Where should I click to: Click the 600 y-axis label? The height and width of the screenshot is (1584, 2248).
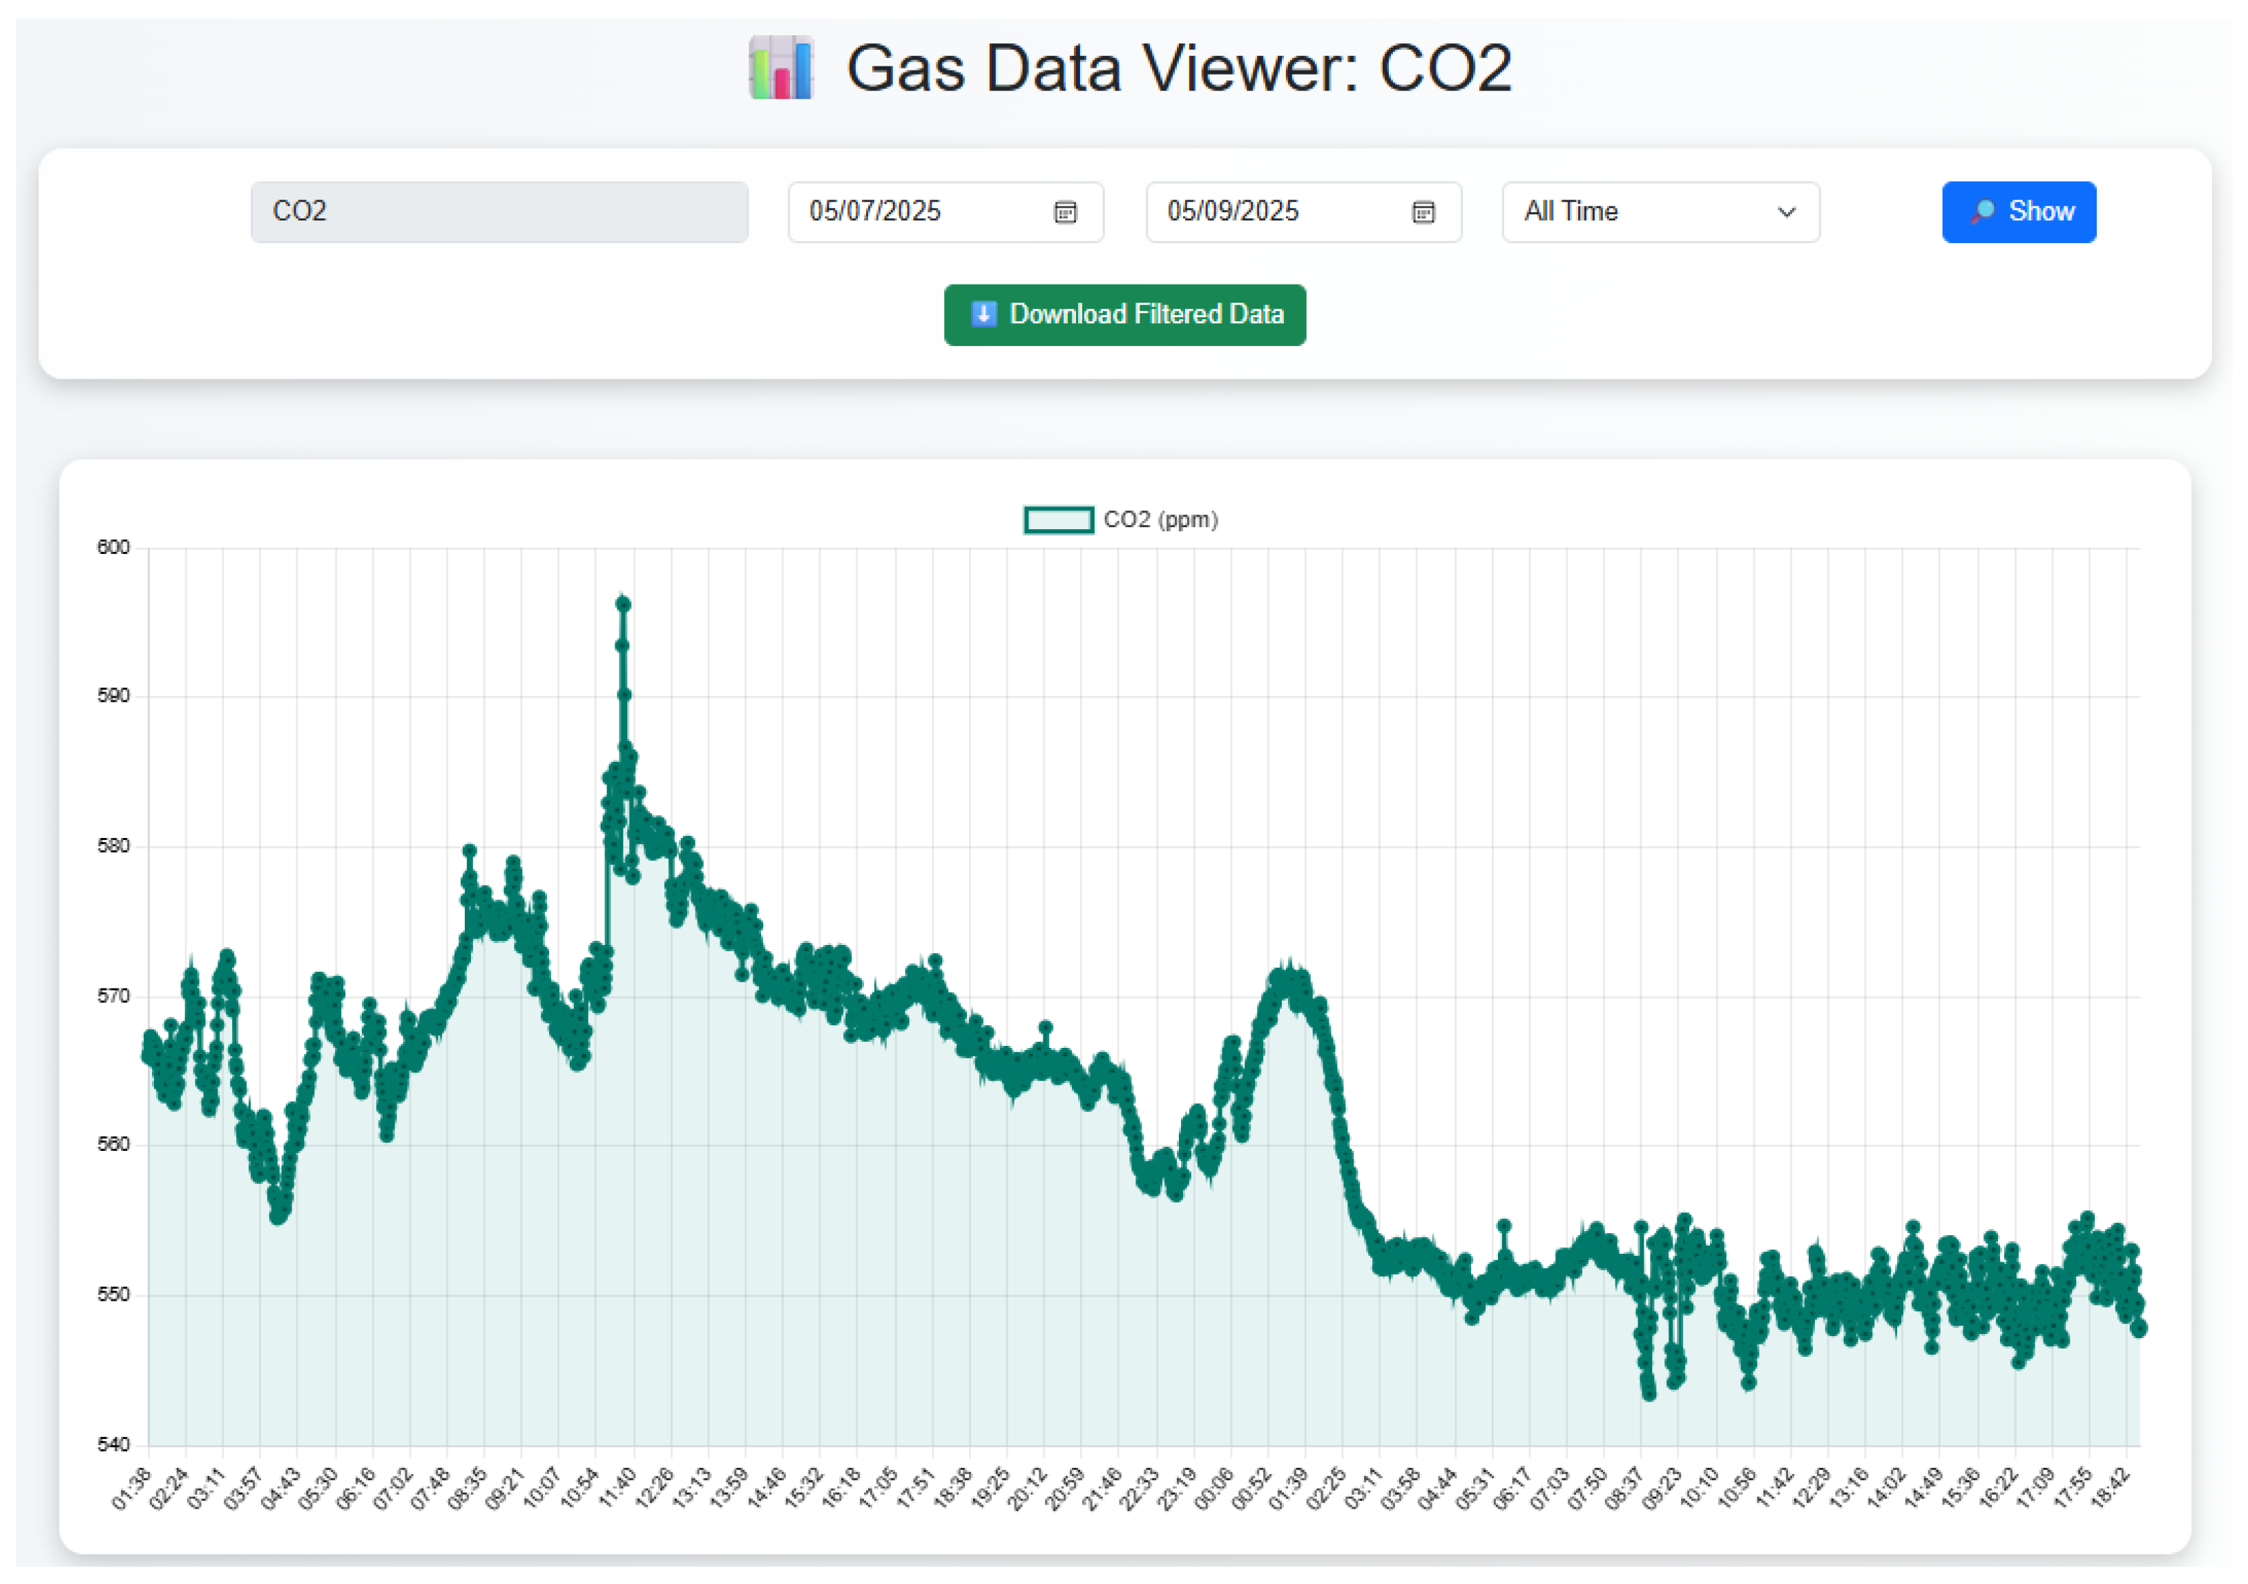click(x=113, y=548)
